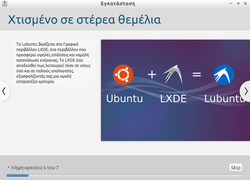The width and height of the screenshot is (250, 180).
Task: Click the silver LXDE bird logo
Action: 173,74
